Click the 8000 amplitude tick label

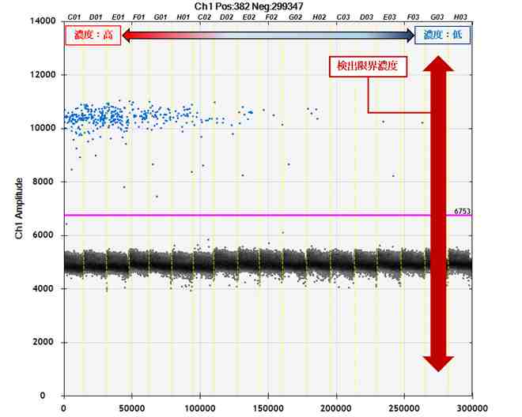43,182
